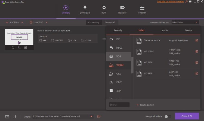Screen dimensions: 204x121
Task: Choose the OGV format
Action: 119,74
